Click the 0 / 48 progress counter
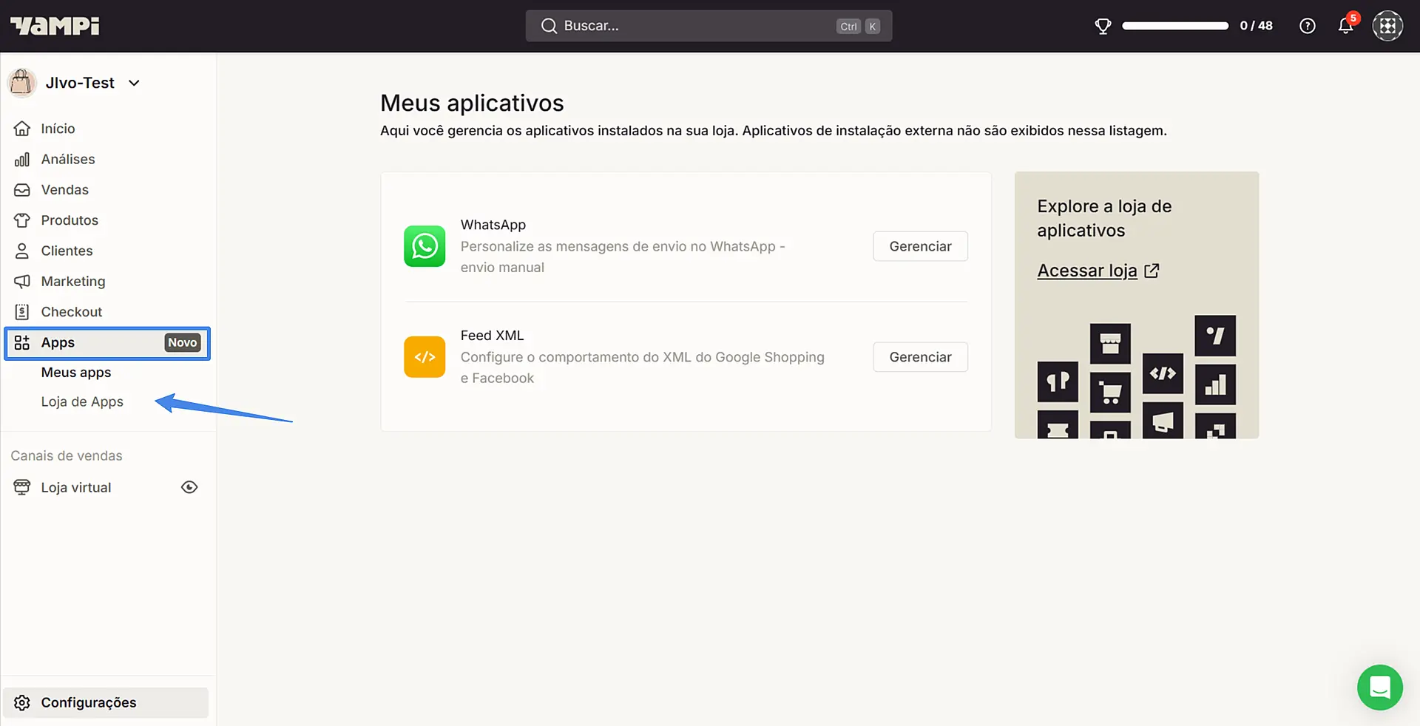 coord(1257,26)
